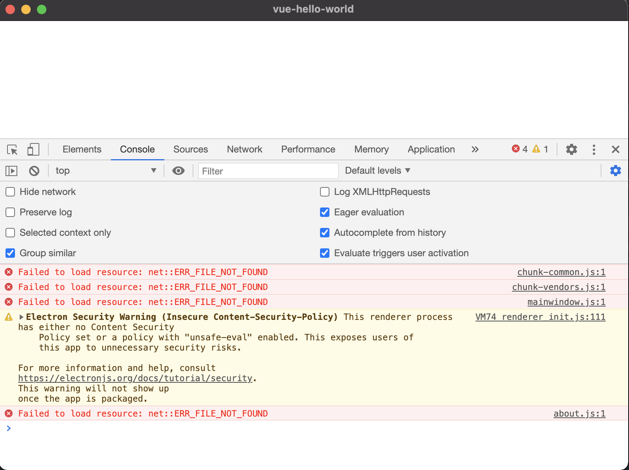This screenshot has height=470, width=629.
Task: Click the macOS green fullscreen button
Action: coord(42,9)
